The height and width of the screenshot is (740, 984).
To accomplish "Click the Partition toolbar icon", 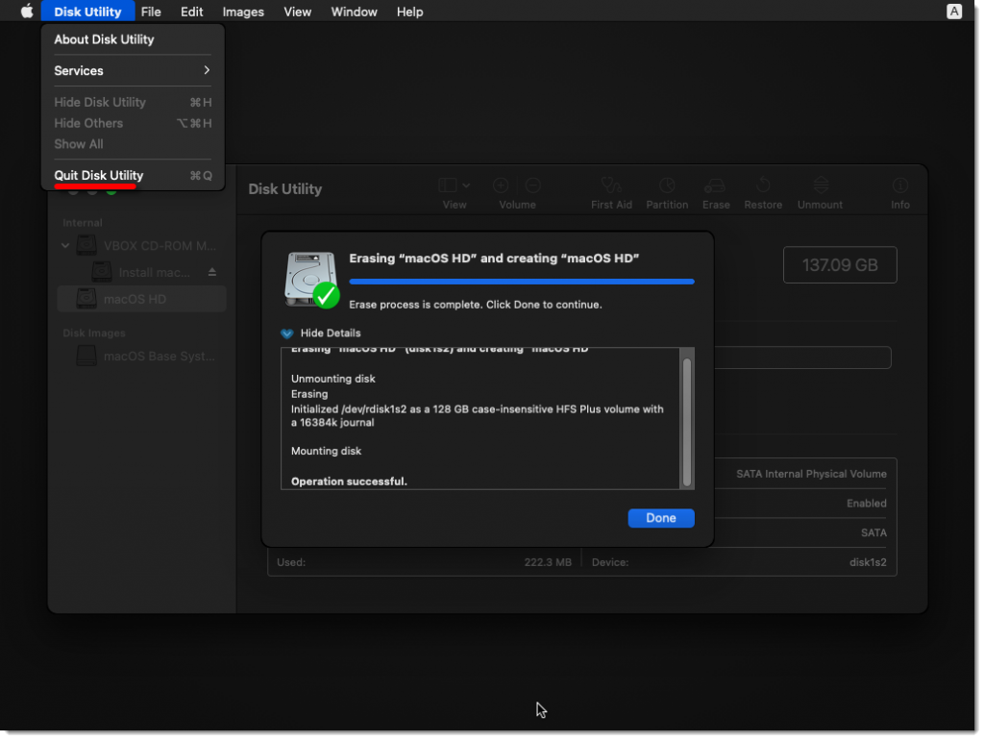I will pyautogui.click(x=667, y=185).
